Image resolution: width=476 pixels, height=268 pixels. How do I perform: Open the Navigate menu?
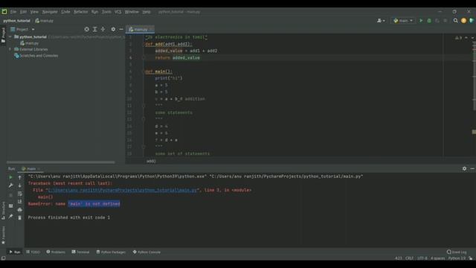pyautogui.click(x=50, y=12)
